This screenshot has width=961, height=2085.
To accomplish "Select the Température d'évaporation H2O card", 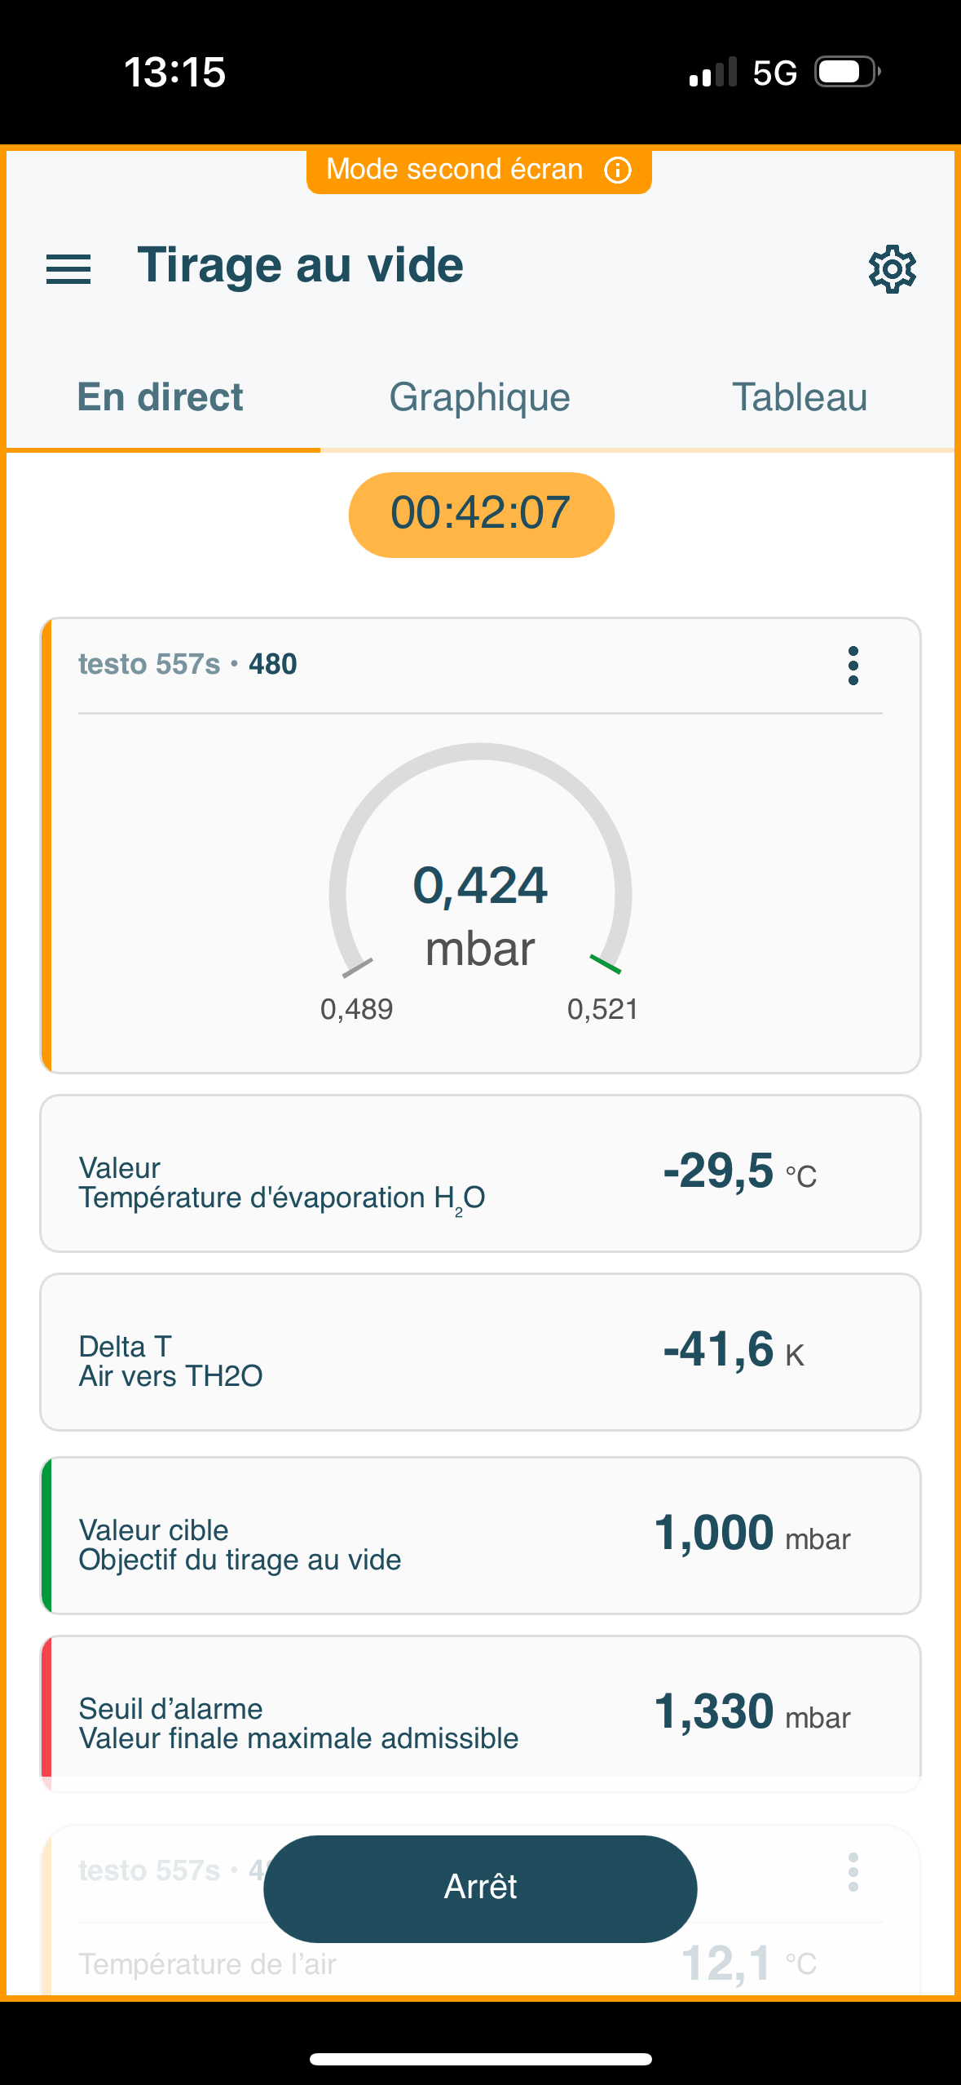I will click(480, 1174).
